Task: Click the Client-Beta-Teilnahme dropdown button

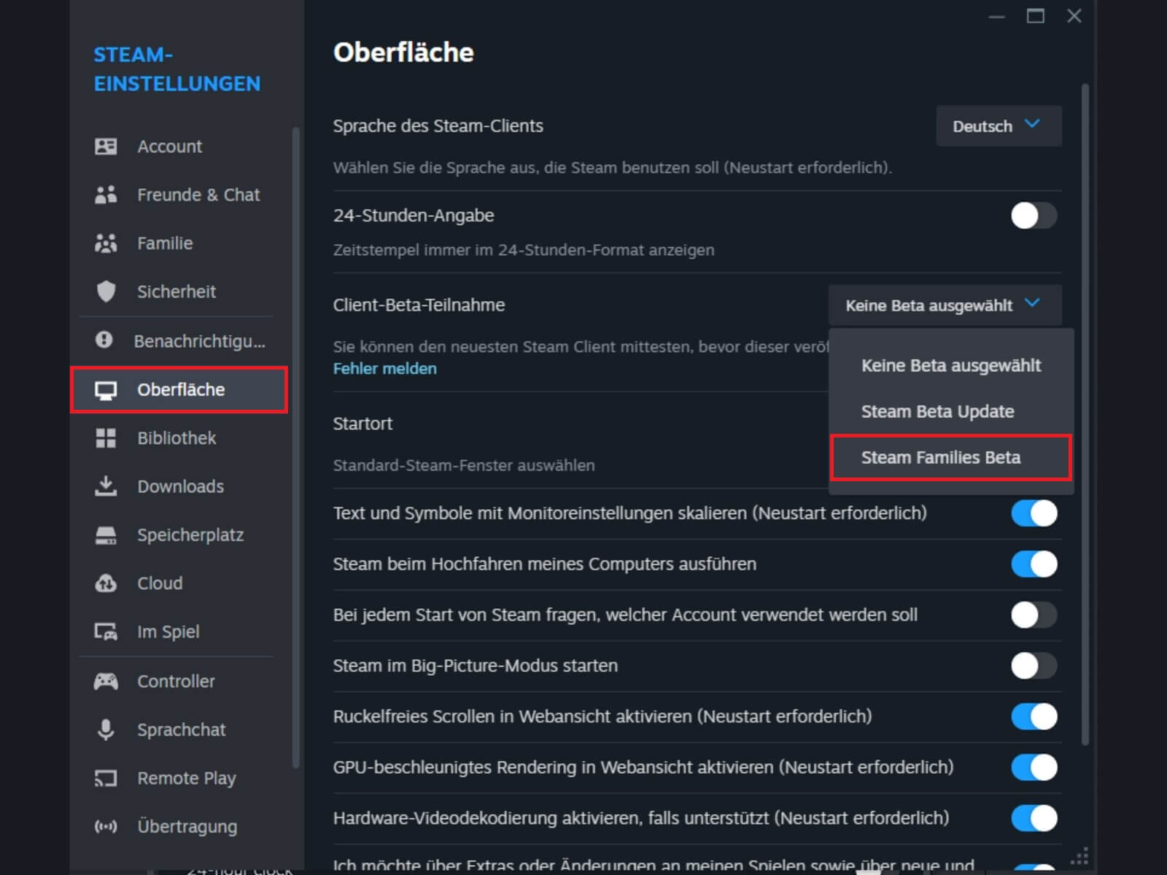Action: pos(945,305)
